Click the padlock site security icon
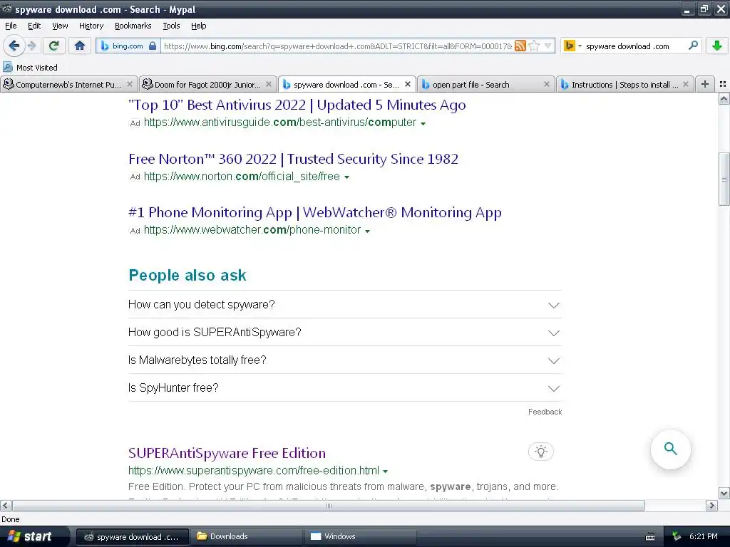 pos(153,46)
